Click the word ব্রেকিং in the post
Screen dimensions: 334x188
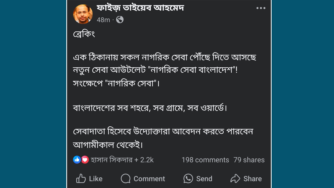pyautogui.click(x=84, y=34)
